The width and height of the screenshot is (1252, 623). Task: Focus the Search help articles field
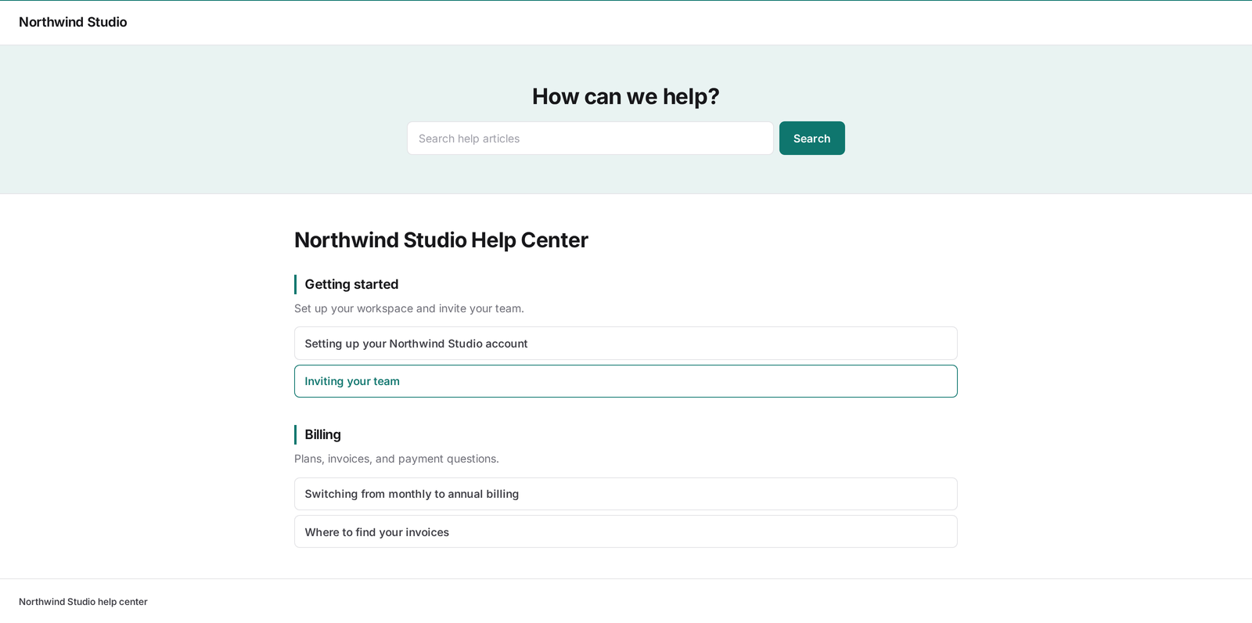(590, 138)
